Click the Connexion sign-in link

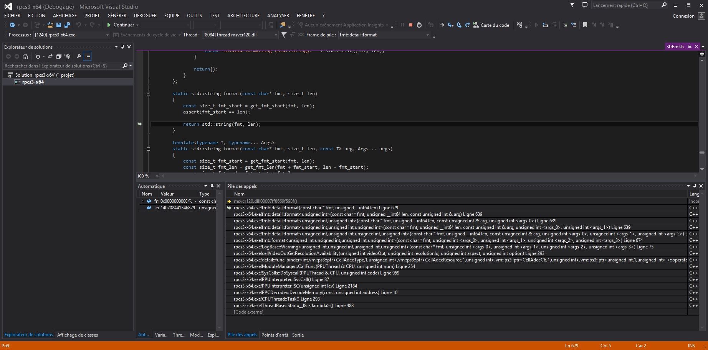tap(683, 16)
